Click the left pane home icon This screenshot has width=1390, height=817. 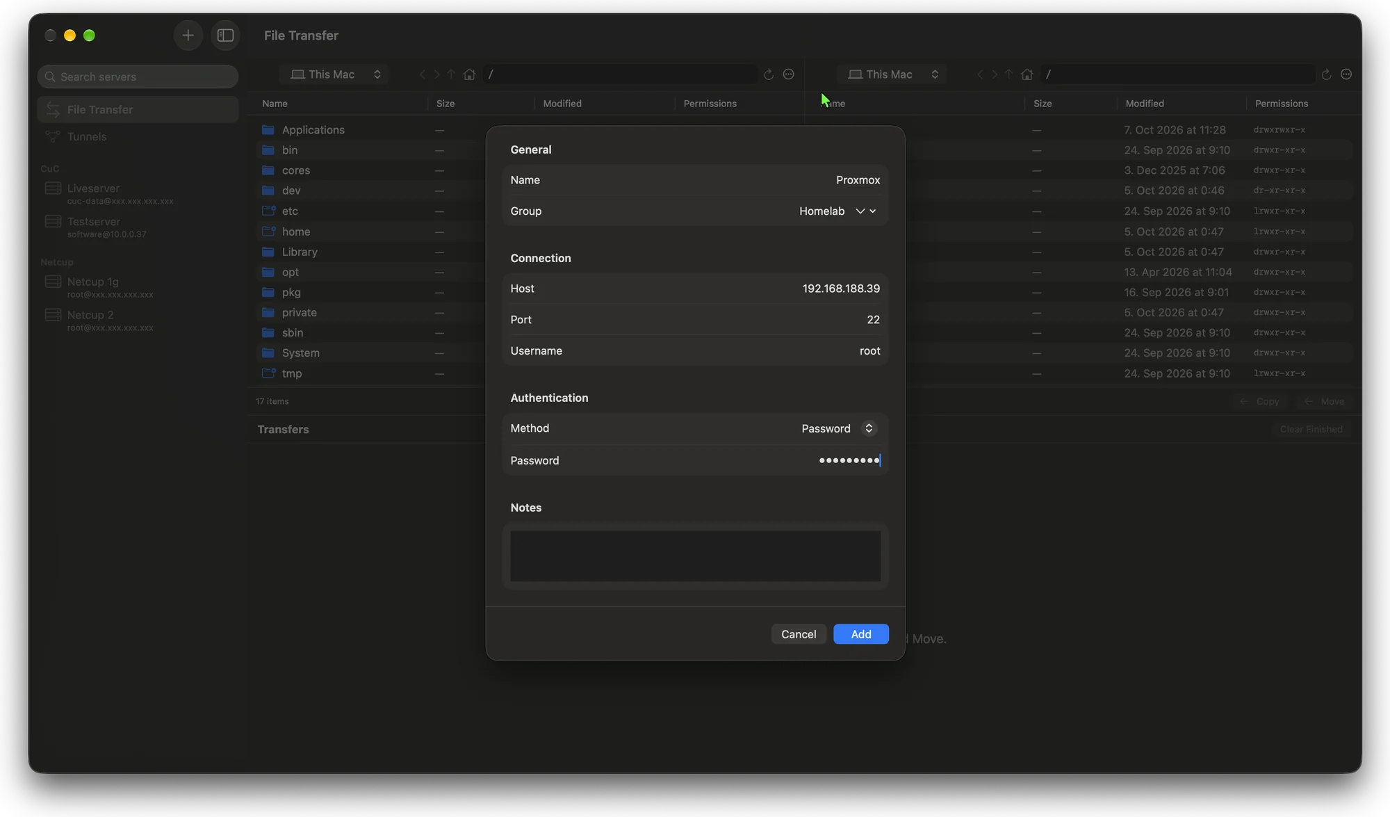coord(470,74)
